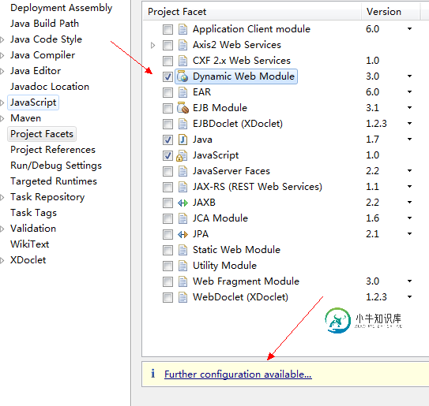
Task: Click the JPA arrows icon
Action: click(183, 234)
